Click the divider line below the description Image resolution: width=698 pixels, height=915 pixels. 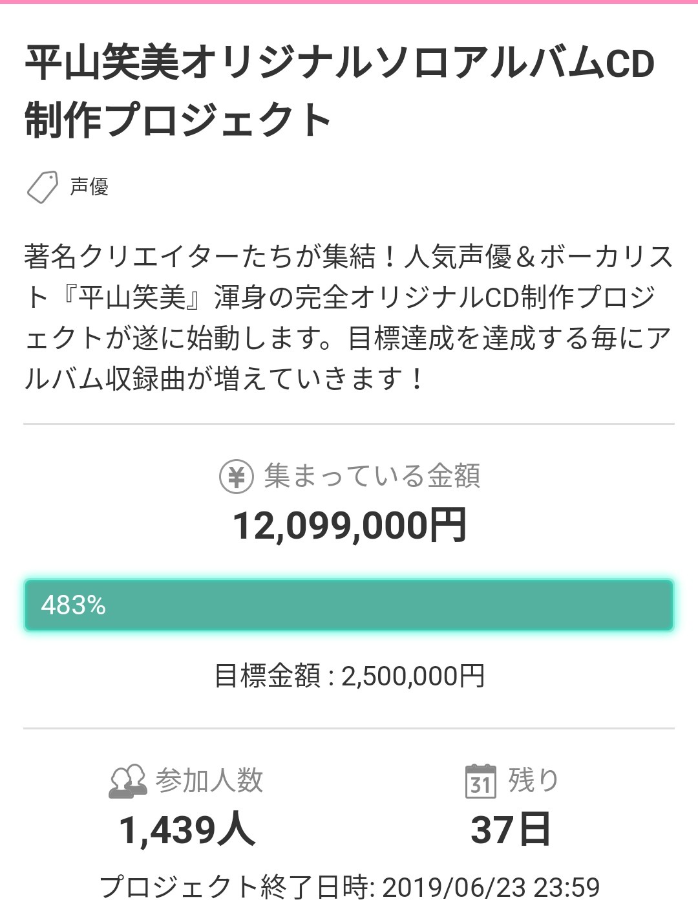click(x=349, y=424)
